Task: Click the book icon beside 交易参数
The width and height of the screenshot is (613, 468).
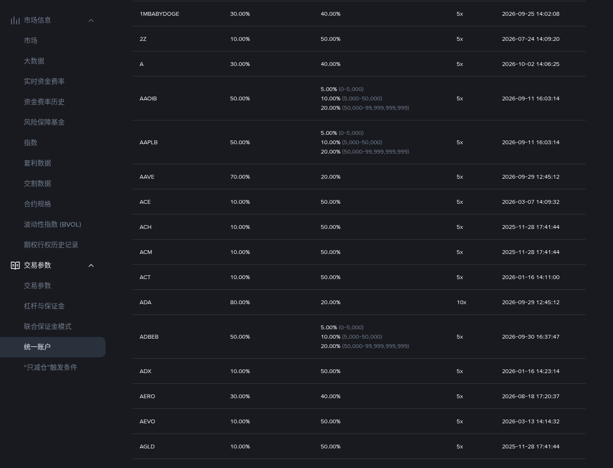Action: [x=15, y=265]
